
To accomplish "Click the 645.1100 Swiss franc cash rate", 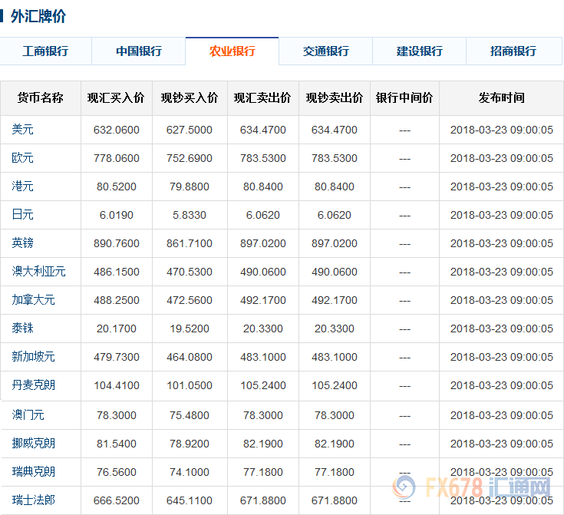I will click(x=190, y=501).
